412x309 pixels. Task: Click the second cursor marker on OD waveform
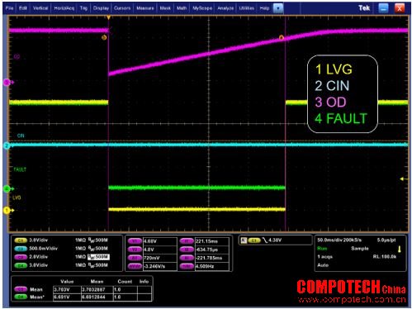pos(282,37)
